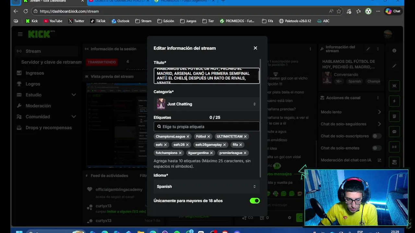Viewport: 415px width, 233px height.
Task: Click the Elige tu propia etiqueta field
Action: pos(207,127)
